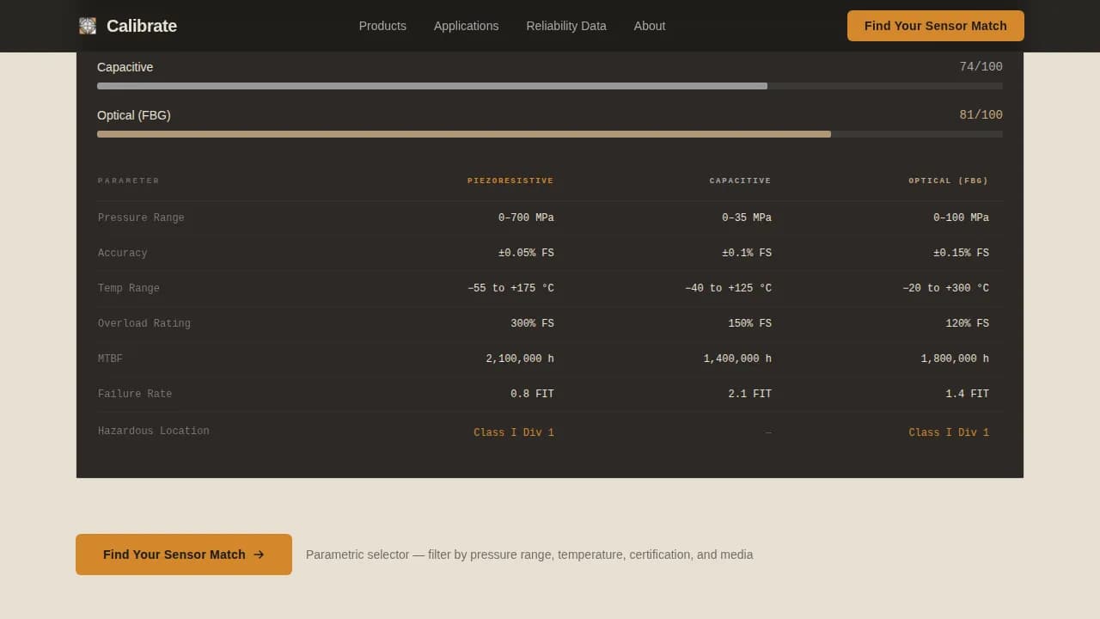Select the CAPACITIVE column header
1100x619 pixels.
pyautogui.click(x=740, y=181)
